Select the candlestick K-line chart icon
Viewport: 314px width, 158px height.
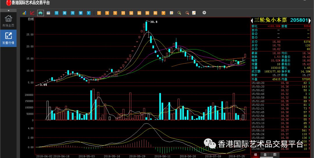(x=40, y=13)
